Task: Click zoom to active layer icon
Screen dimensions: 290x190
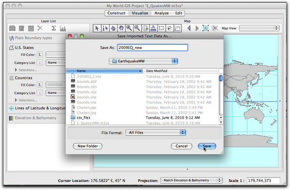Action: 215,28
